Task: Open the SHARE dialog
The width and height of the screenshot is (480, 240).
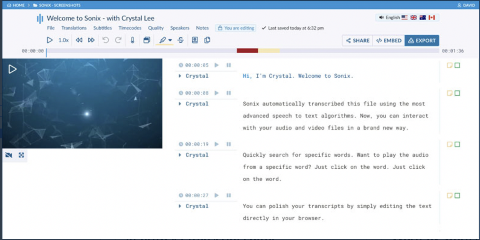Action: pyautogui.click(x=357, y=40)
